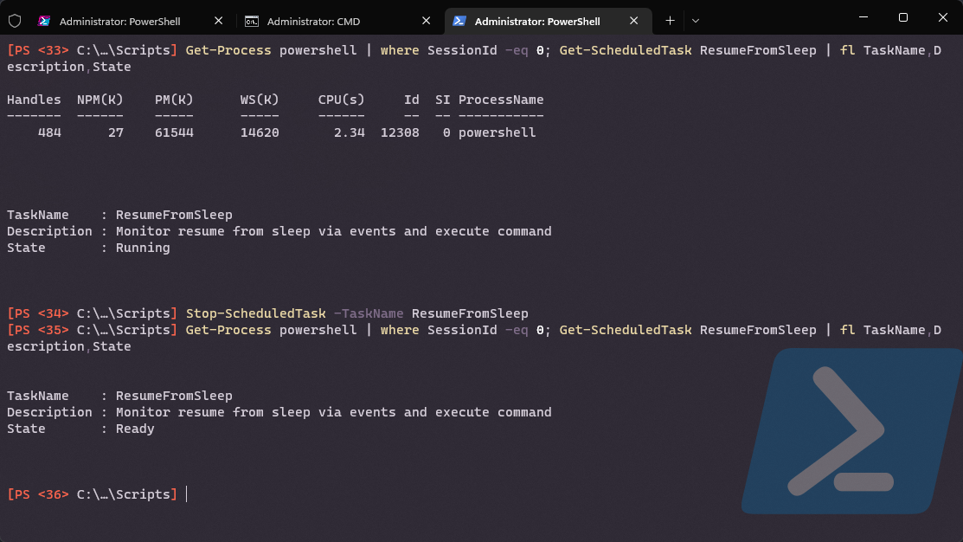The width and height of the screenshot is (963, 542).
Task: Click the Get-Process command at prompt 35
Action: (228, 329)
